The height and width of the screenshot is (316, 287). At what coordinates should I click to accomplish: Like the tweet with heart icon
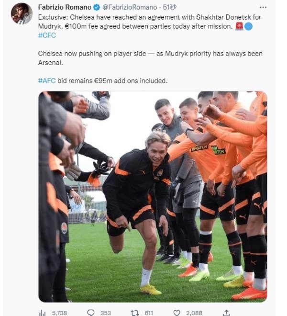177,313
